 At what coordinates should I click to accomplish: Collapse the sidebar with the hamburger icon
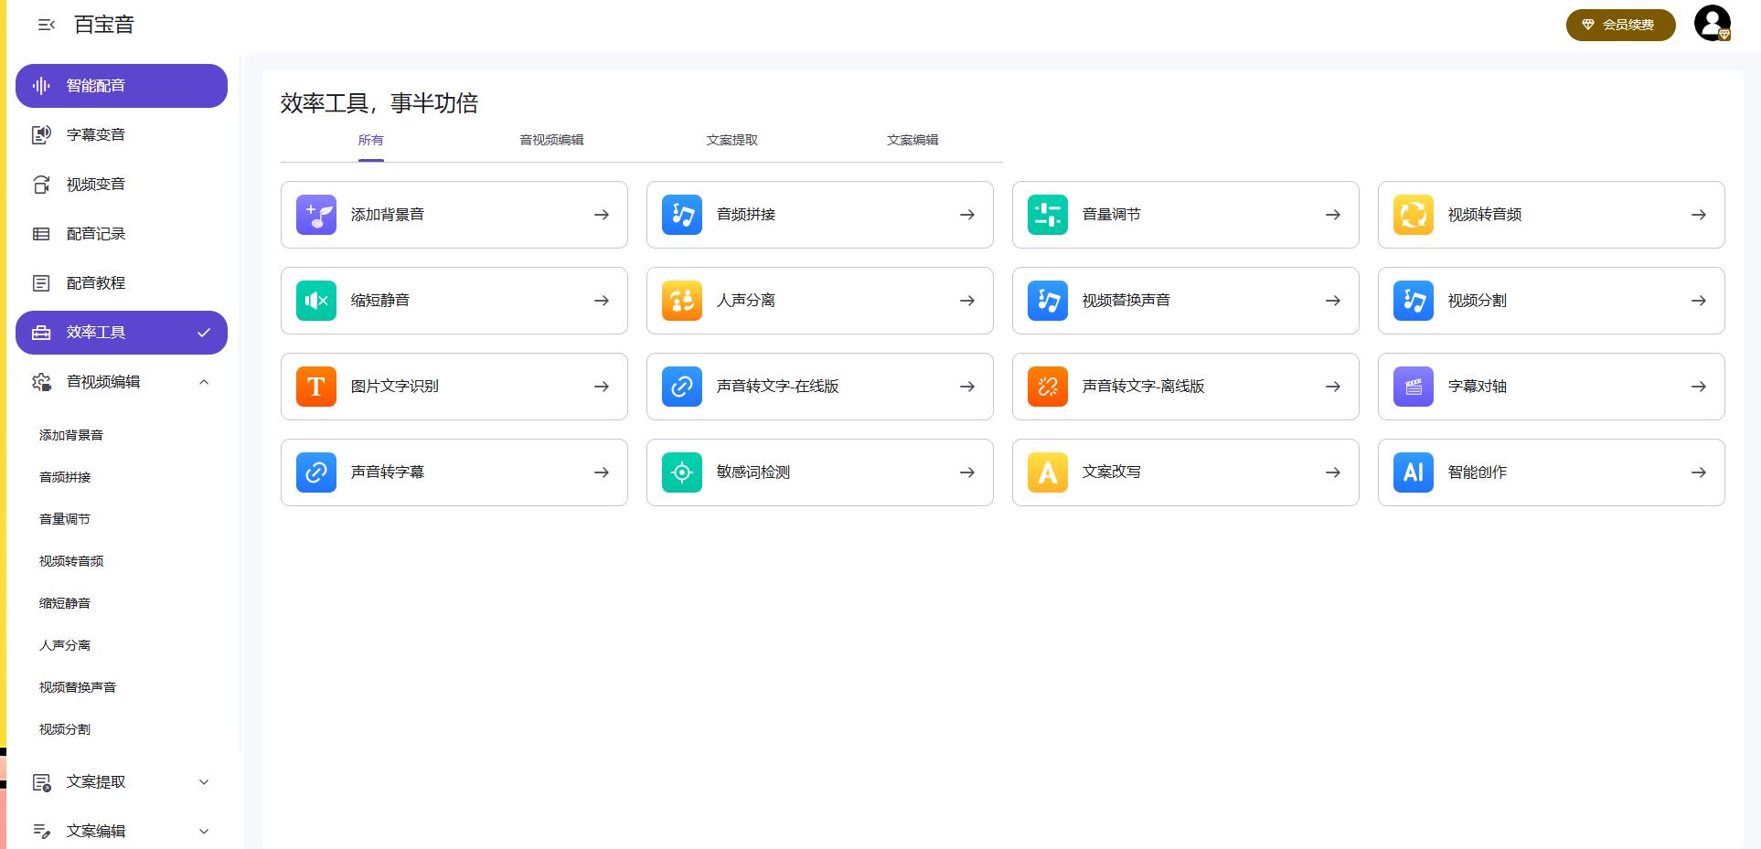(46, 25)
